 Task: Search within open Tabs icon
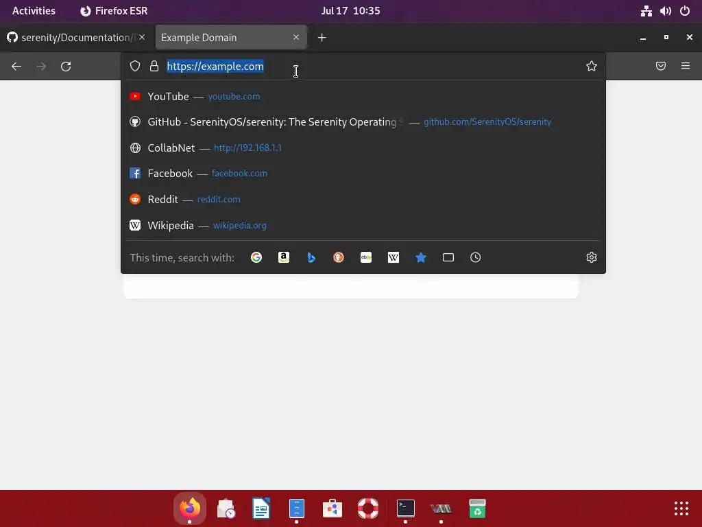448,257
